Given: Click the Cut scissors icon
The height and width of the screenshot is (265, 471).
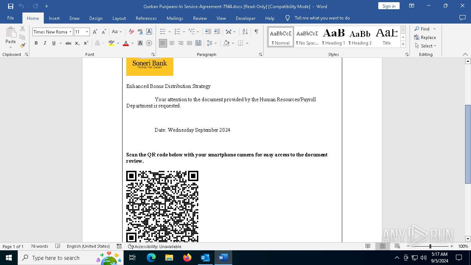Looking at the screenshot, I should (22, 29).
